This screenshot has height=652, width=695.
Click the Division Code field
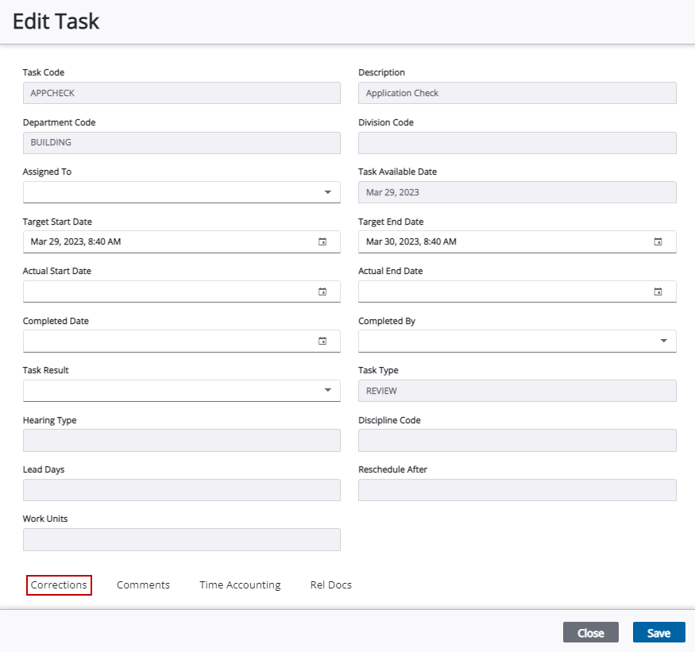[x=517, y=143]
